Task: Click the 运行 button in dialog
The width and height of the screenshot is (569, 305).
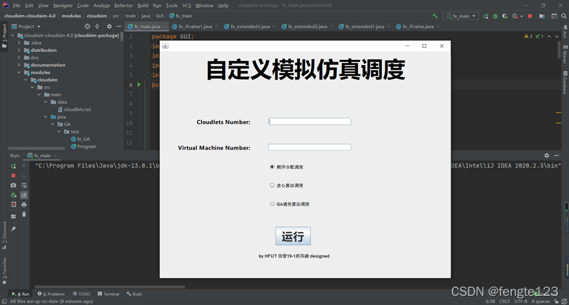Action: 293,236
